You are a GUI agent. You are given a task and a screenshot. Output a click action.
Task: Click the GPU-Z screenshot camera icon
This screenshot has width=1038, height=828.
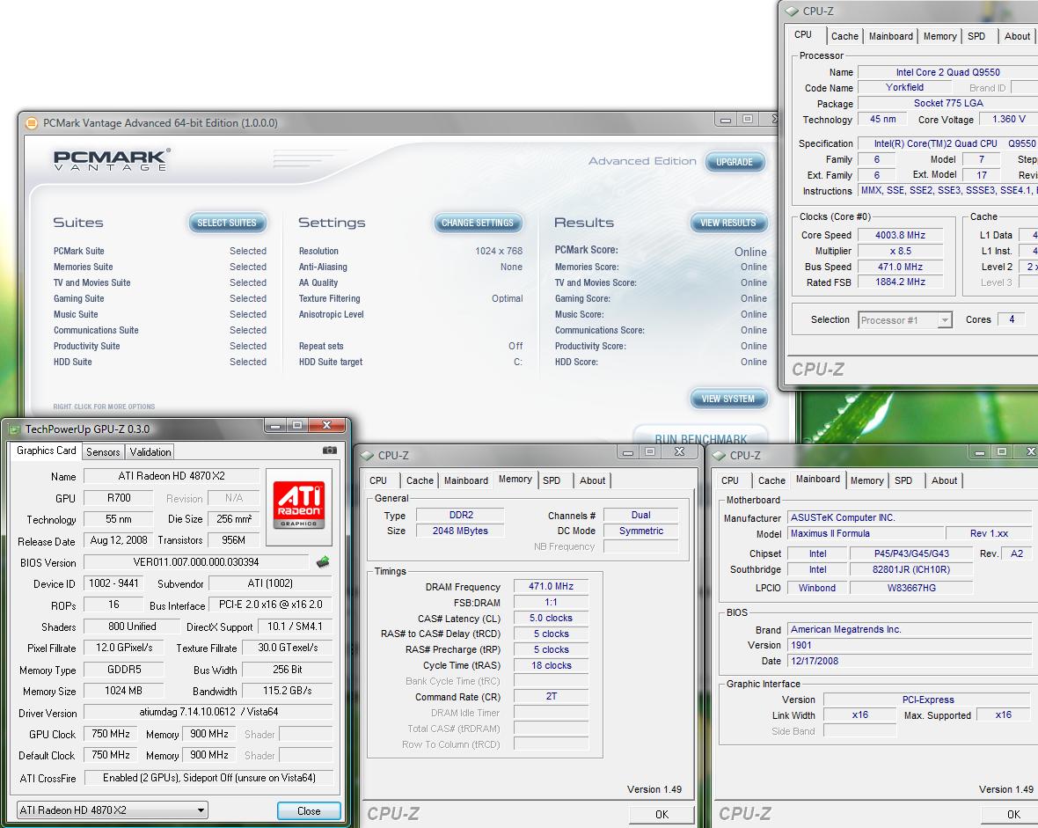[329, 451]
